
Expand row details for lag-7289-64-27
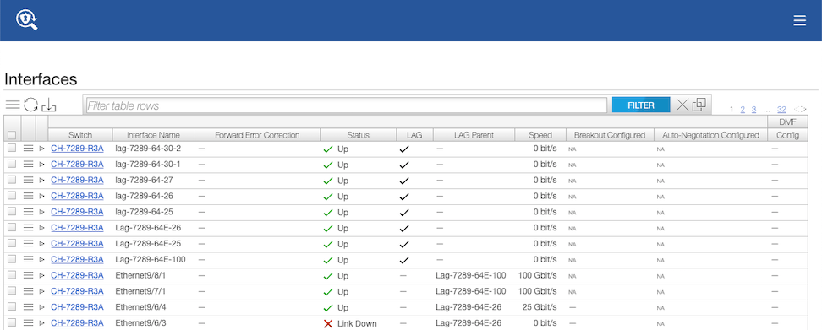(x=42, y=180)
